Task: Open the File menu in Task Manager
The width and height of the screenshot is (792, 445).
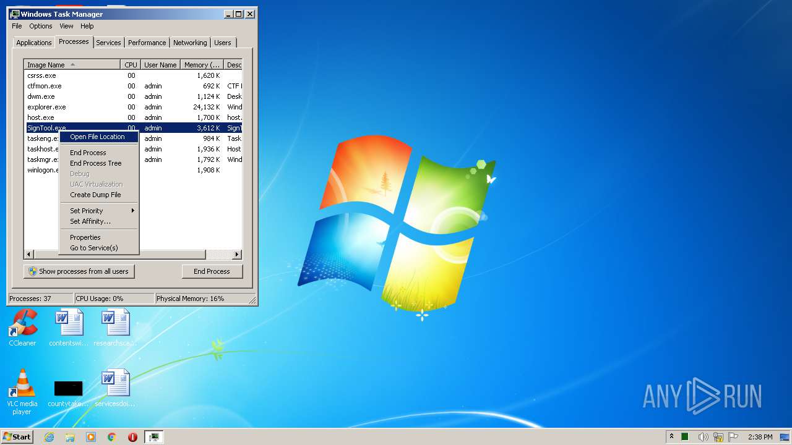Action: pos(17,26)
